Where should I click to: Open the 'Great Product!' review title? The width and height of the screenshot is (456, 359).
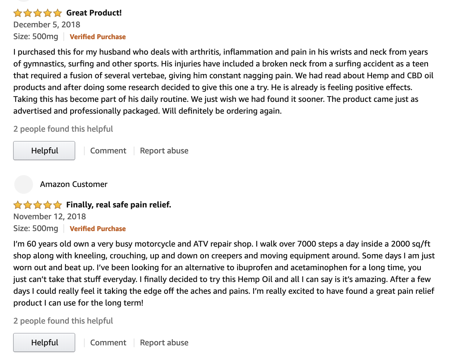click(94, 13)
